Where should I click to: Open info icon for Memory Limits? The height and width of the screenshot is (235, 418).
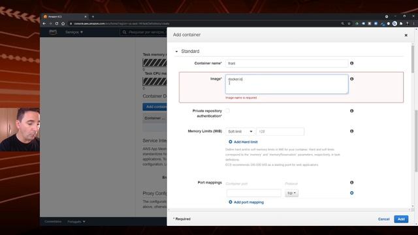point(351,131)
